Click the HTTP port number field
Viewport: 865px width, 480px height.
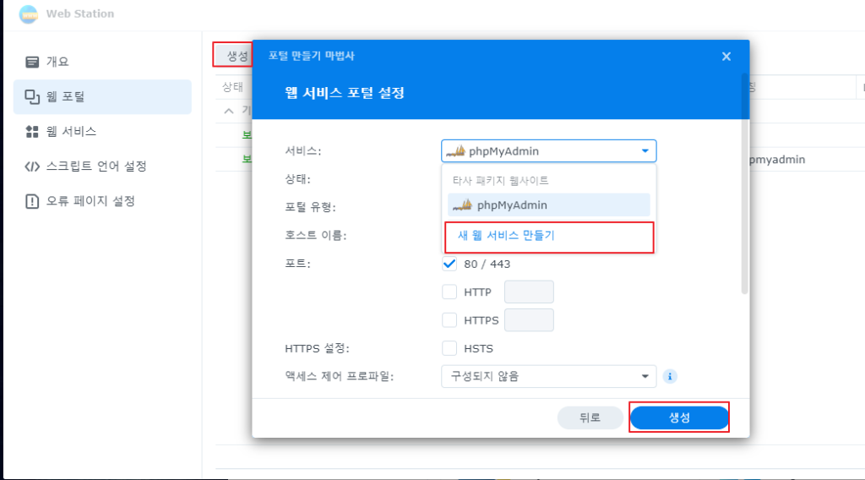(529, 292)
